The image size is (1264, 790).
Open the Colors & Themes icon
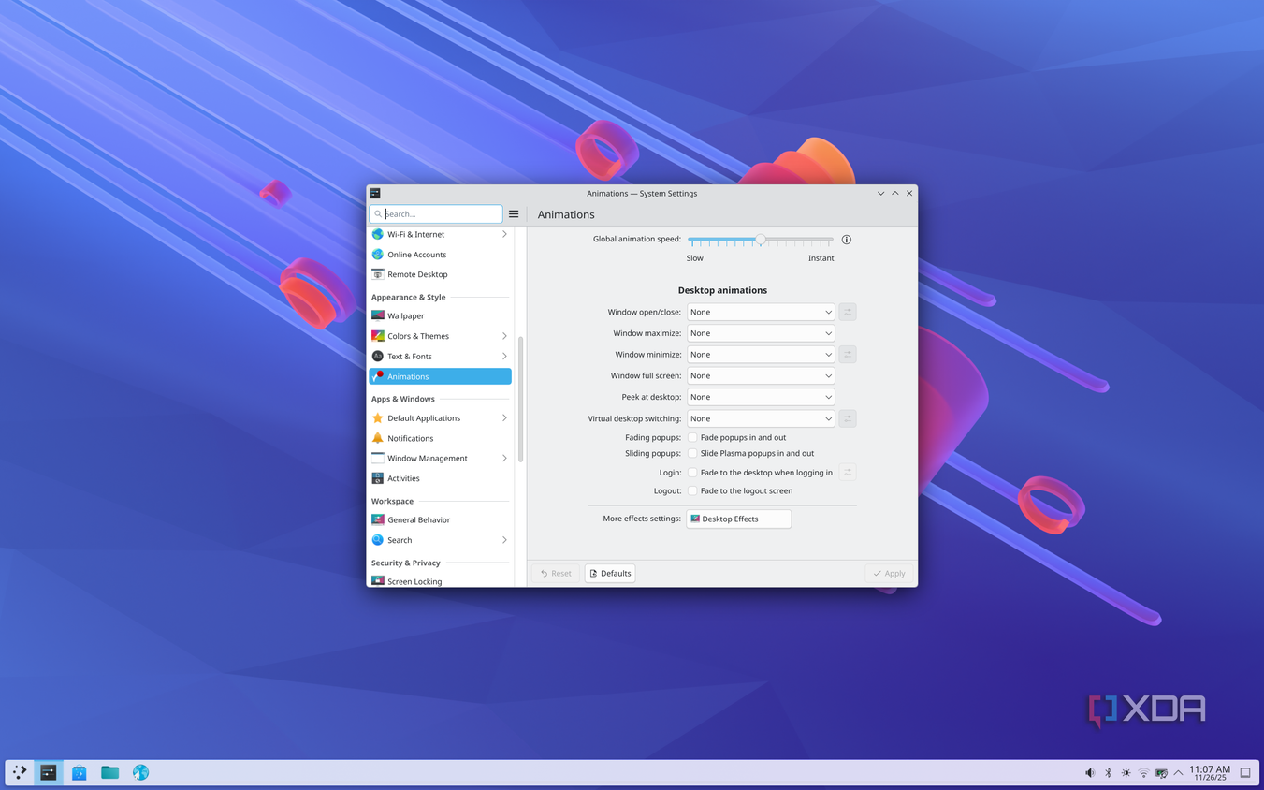point(378,336)
